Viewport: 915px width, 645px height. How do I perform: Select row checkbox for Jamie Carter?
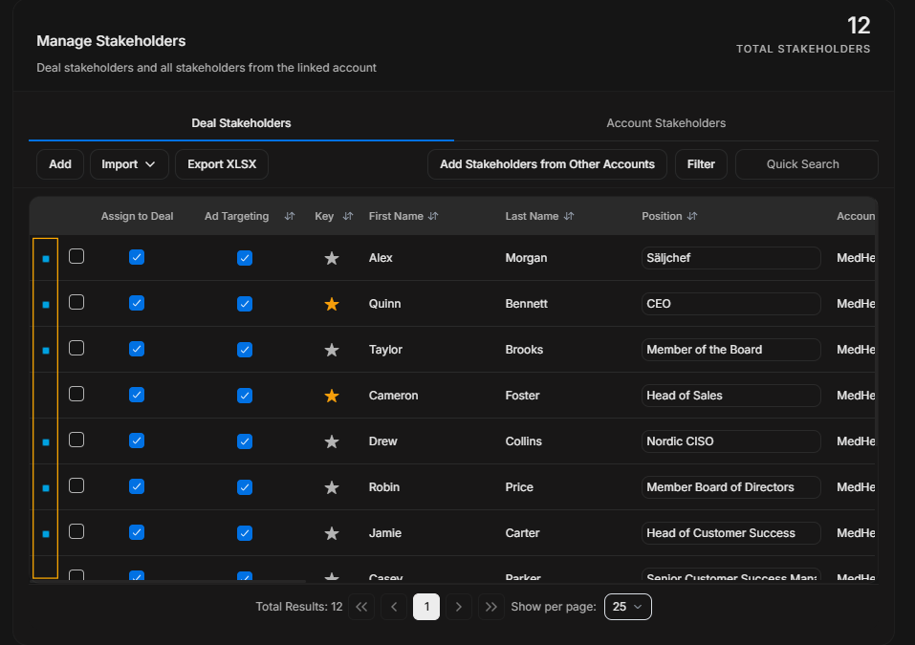pyautogui.click(x=76, y=532)
